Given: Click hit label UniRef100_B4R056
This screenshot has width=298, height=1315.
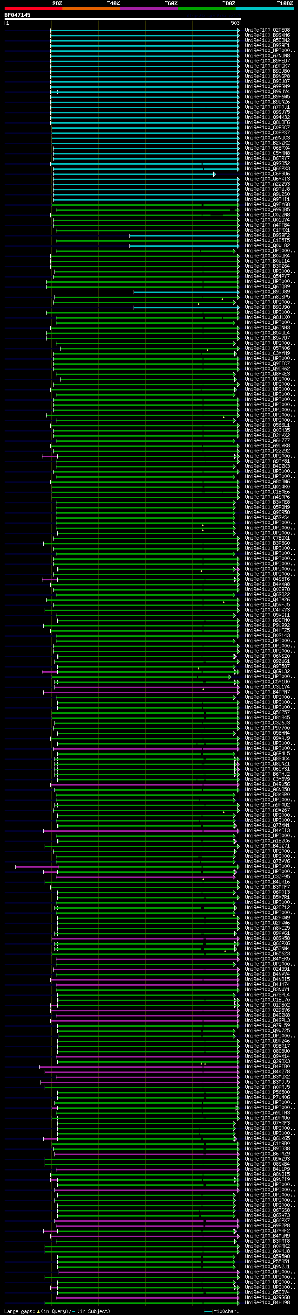Looking at the screenshot, I should (267, 784).
